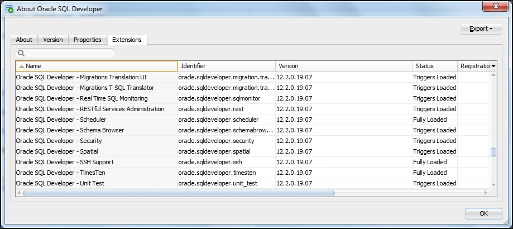The width and height of the screenshot is (513, 229).
Task: Select the TimesTen extension name
Action: tap(60, 173)
